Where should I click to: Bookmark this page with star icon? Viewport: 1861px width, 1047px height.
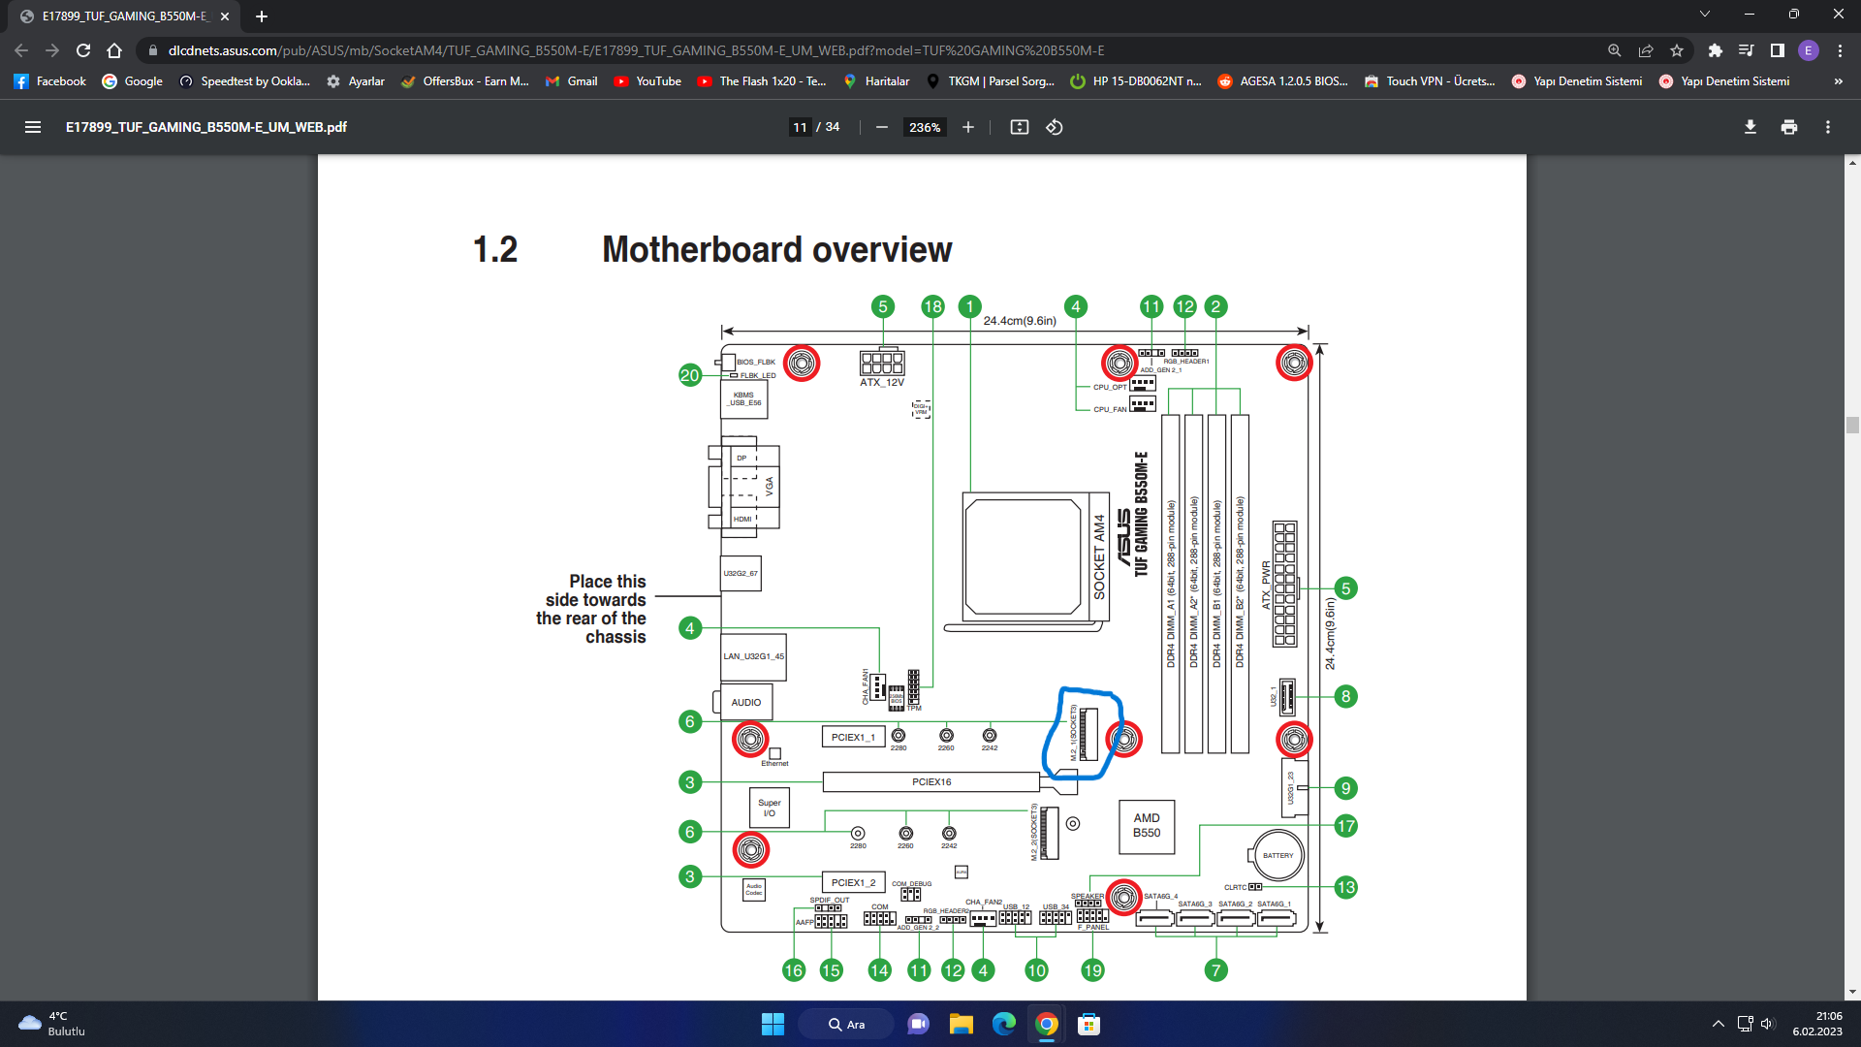(x=1677, y=50)
